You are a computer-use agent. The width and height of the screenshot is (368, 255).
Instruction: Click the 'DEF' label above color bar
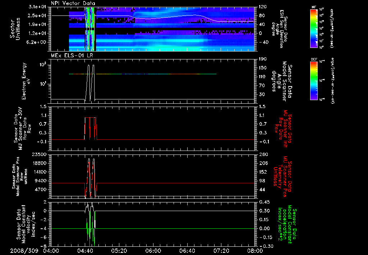pos(314,59)
